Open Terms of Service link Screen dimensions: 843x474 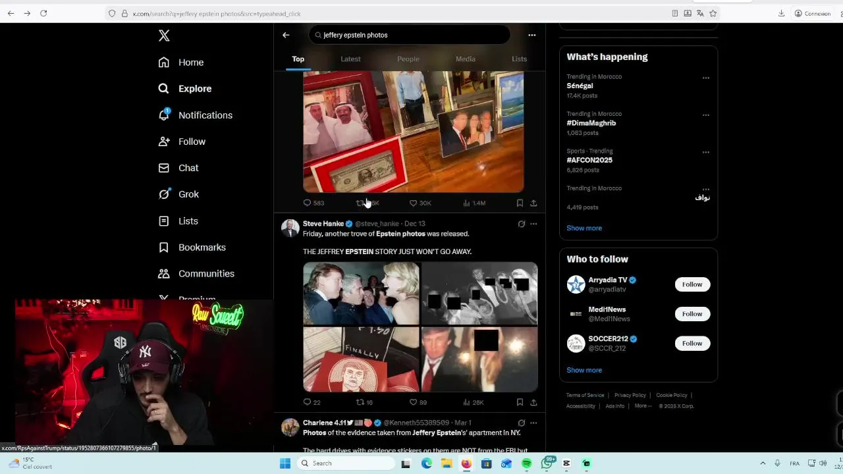(x=585, y=395)
